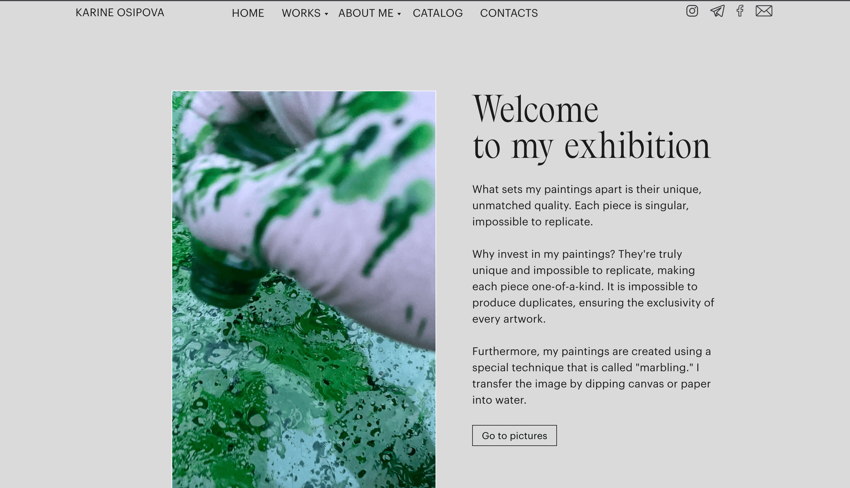Click the email envelope icon
The height and width of the screenshot is (488, 850).
tap(764, 11)
